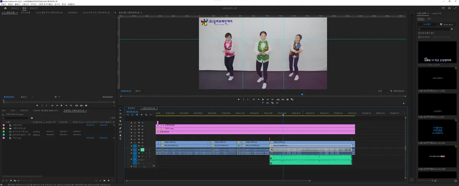Select the Hand tool in timeline toolbox

(x=120, y=135)
